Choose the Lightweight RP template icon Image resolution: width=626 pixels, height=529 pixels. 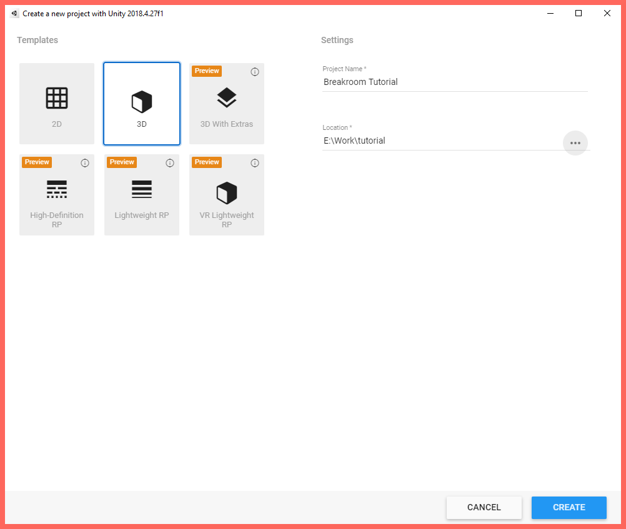coord(142,189)
